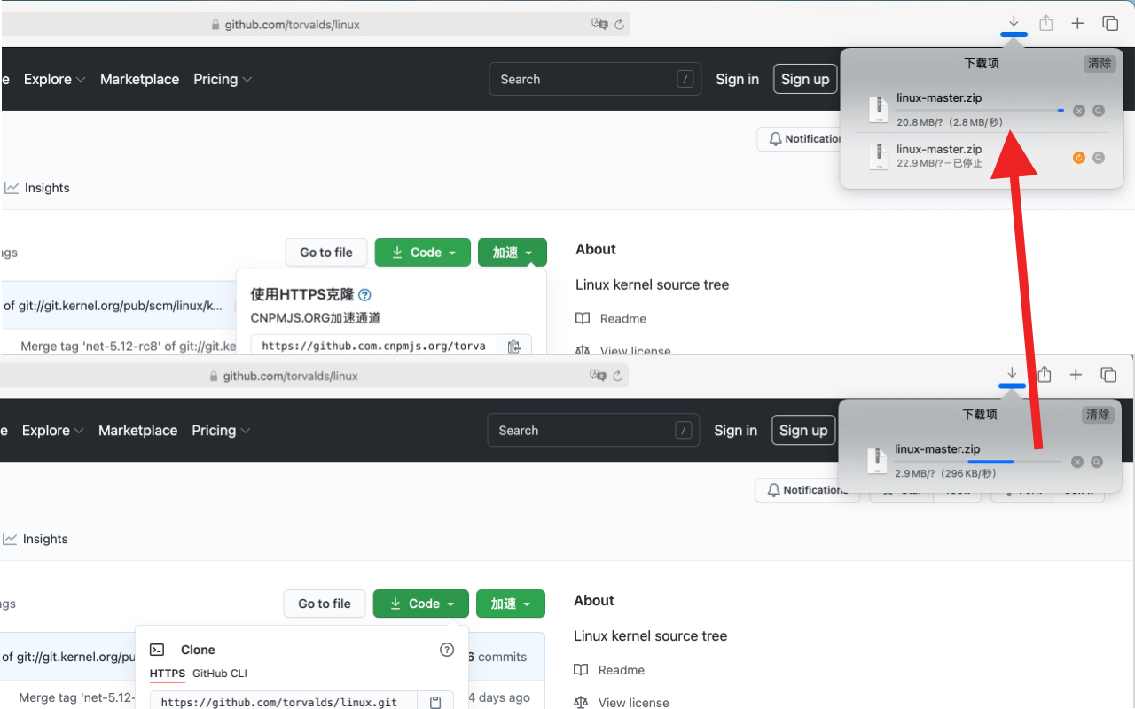Click Go to file in upper window
The image size is (1135, 709).
tap(326, 253)
